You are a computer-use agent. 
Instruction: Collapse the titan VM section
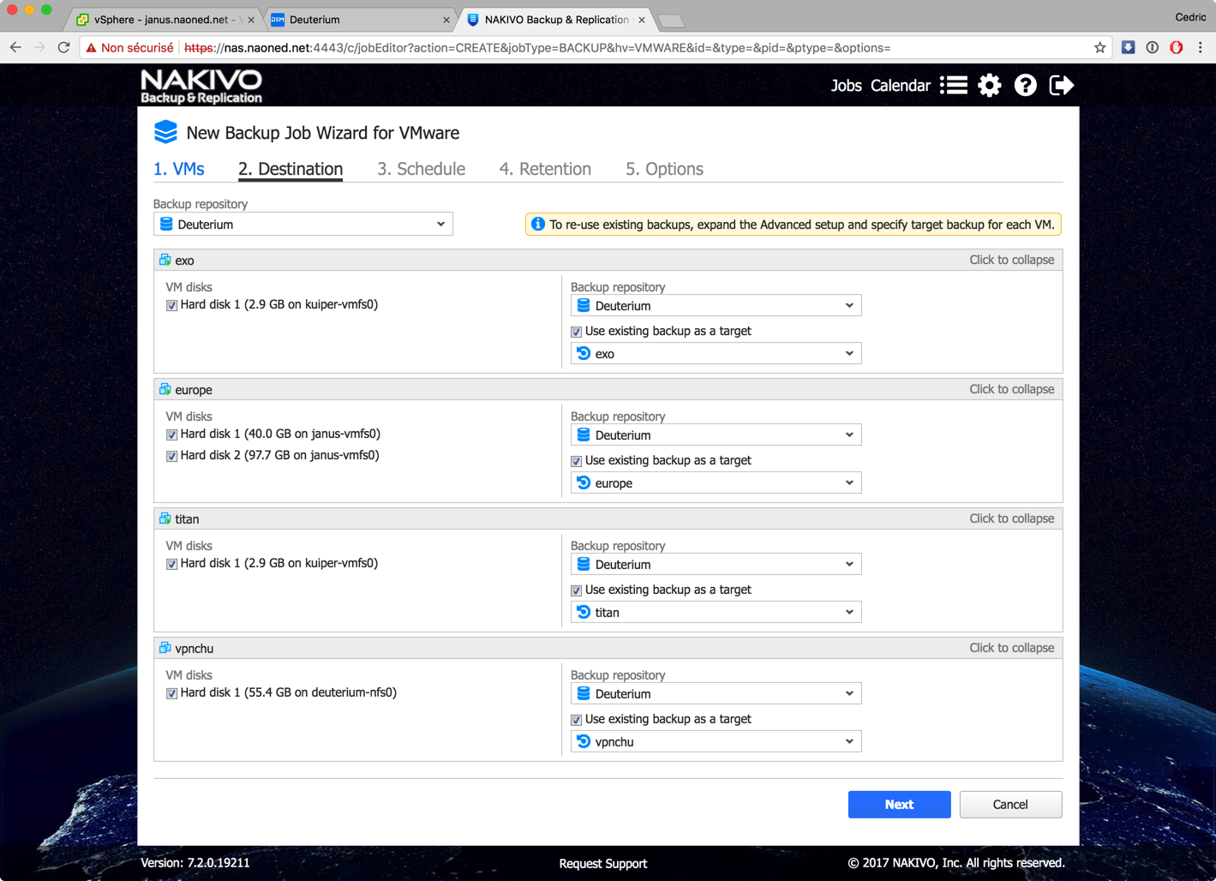[x=1011, y=518]
